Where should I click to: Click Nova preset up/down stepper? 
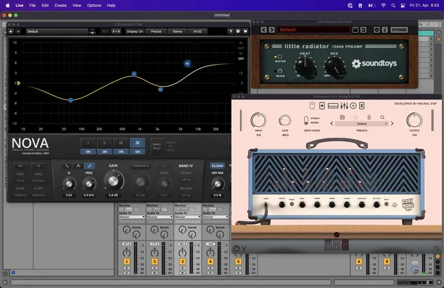(x=92, y=31)
